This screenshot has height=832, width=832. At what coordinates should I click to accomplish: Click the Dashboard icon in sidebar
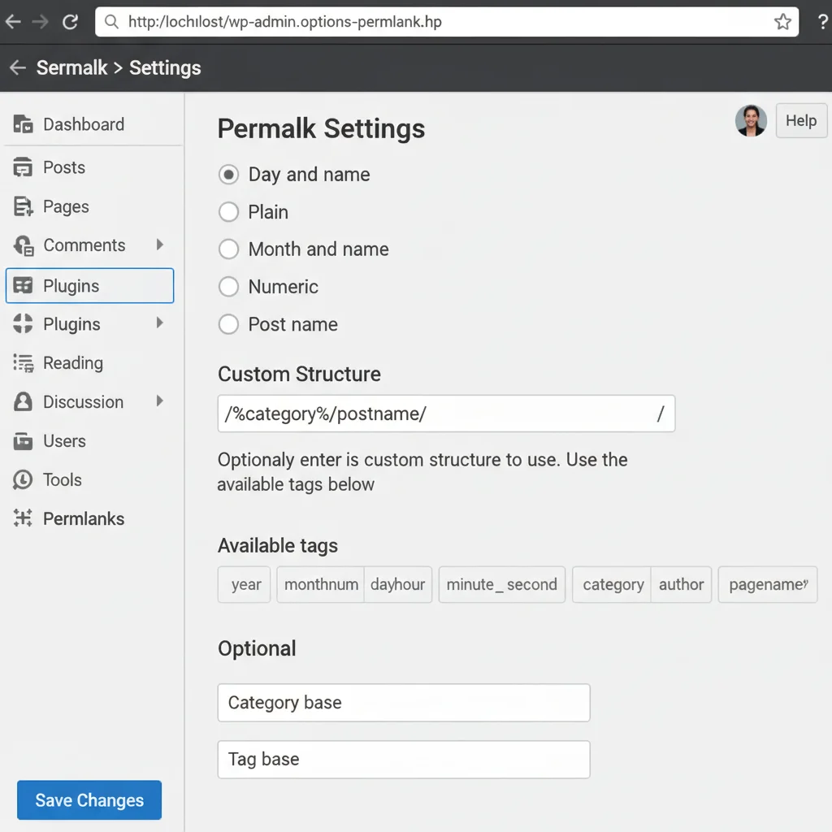(x=23, y=124)
